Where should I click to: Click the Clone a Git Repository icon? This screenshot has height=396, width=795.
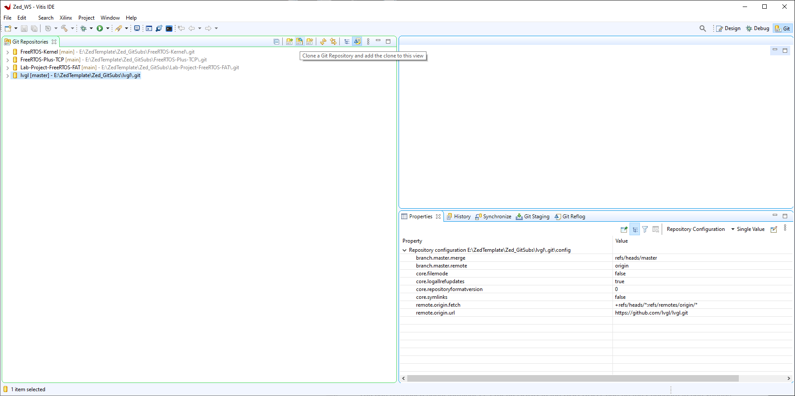point(299,41)
